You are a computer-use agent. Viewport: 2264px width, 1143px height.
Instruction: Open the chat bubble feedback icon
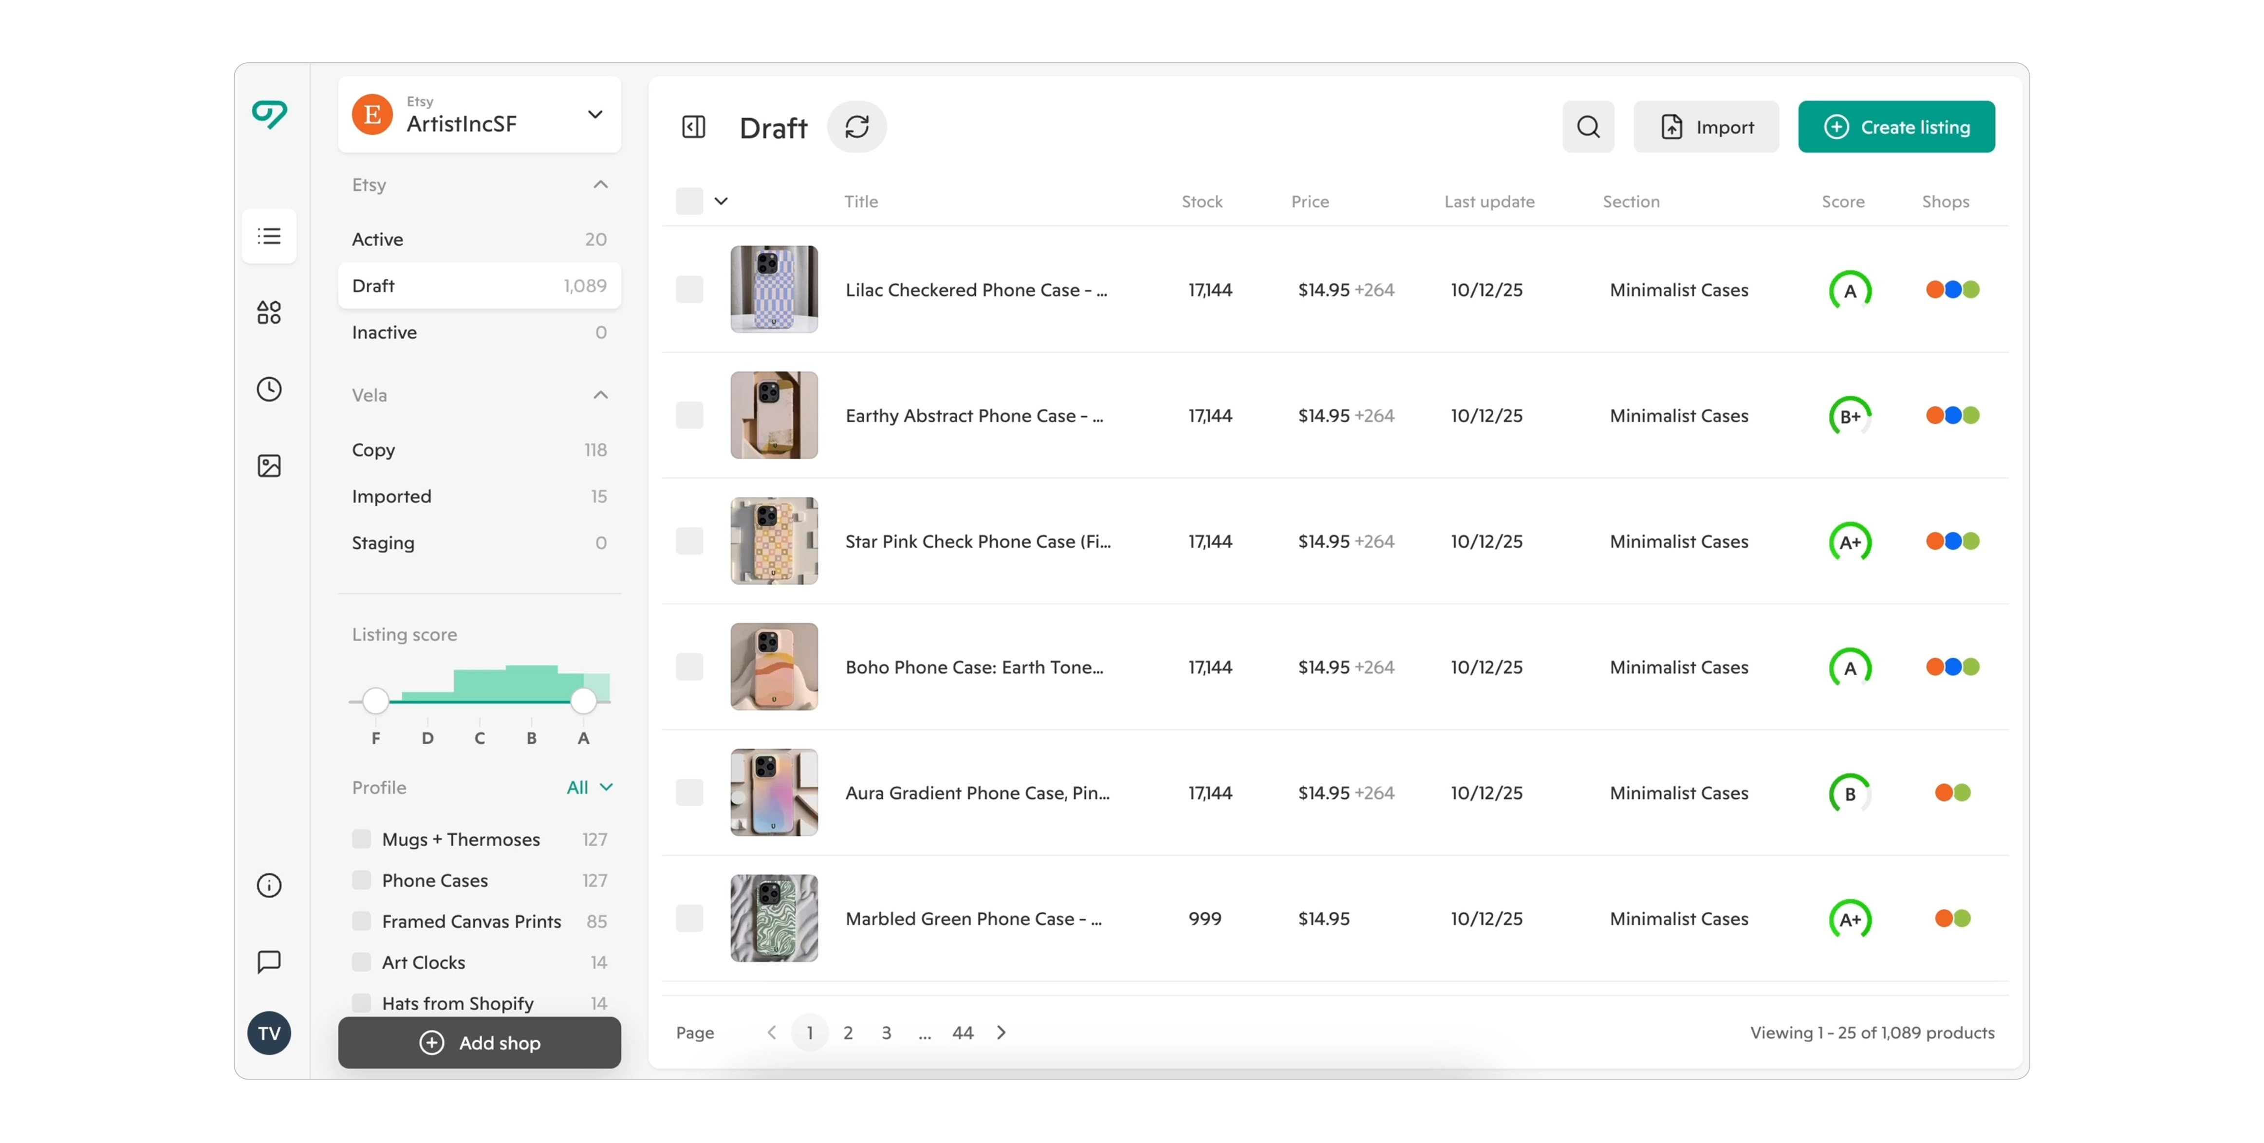click(x=269, y=961)
